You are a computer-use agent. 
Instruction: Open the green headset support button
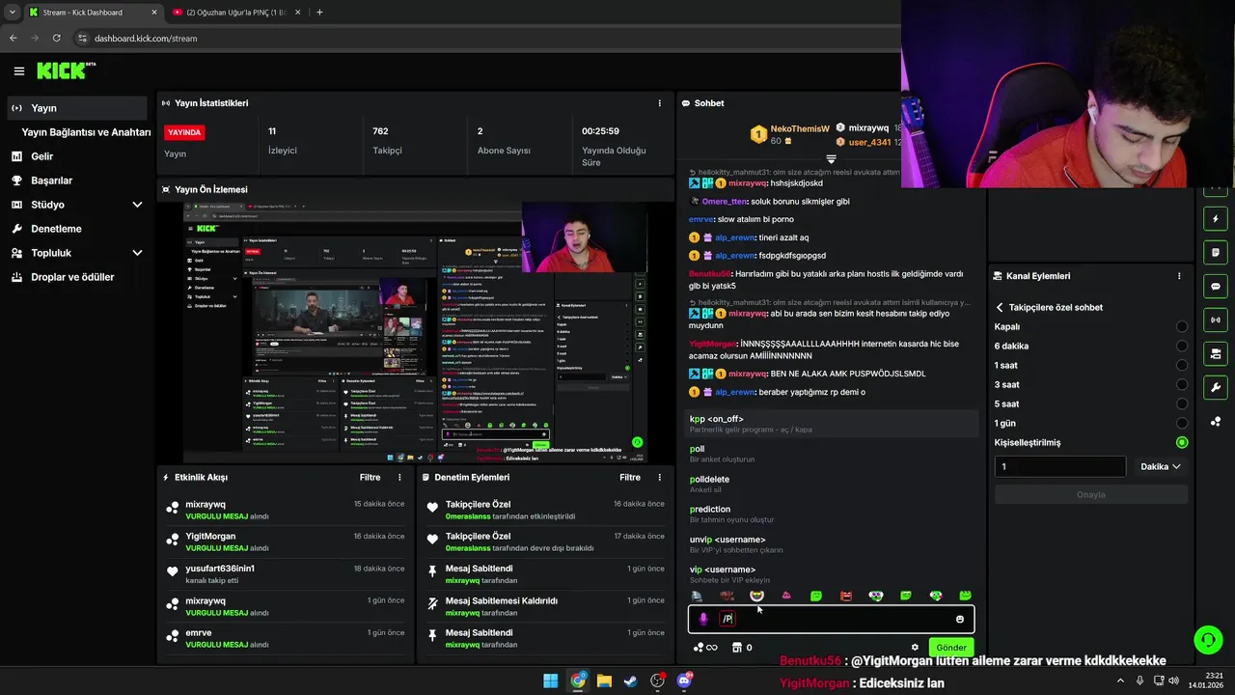(1207, 639)
